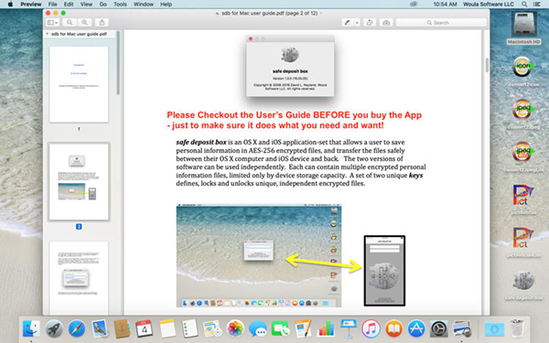Open Spotlight search in menu bar
The height and width of the screenshot is (343, 549).
coord(524,5)
